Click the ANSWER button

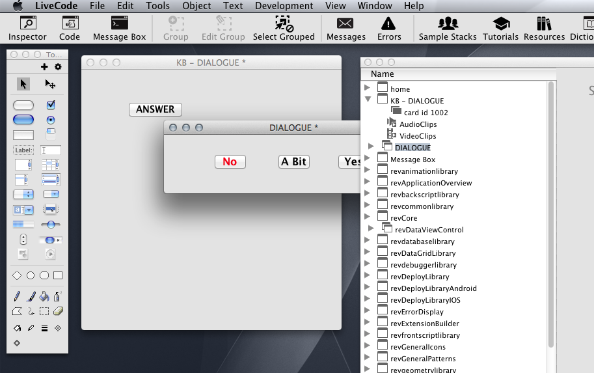tap(155, 109)
